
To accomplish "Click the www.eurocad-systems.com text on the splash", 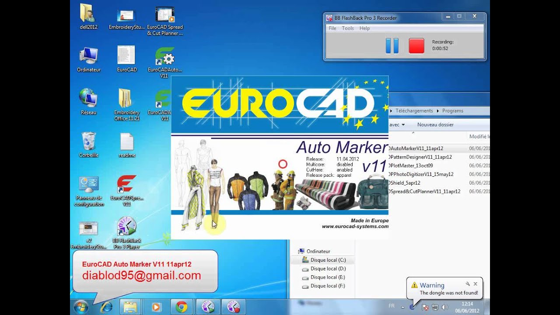I will point(355,227).
